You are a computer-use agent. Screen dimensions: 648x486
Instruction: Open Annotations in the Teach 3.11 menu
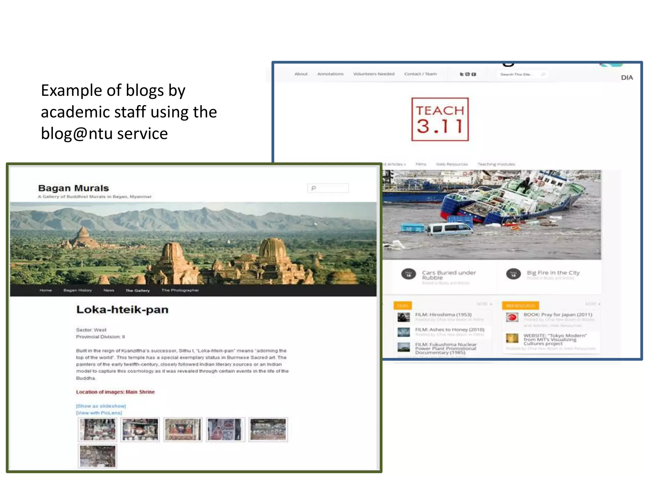click(330, 74)
